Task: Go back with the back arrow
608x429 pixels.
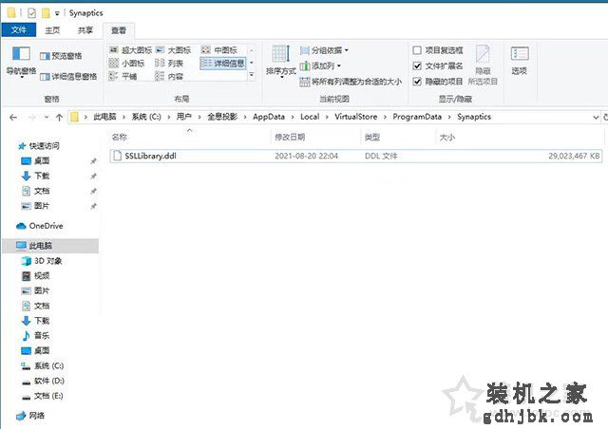Action: pyautogui.click(x=13, y=117)
